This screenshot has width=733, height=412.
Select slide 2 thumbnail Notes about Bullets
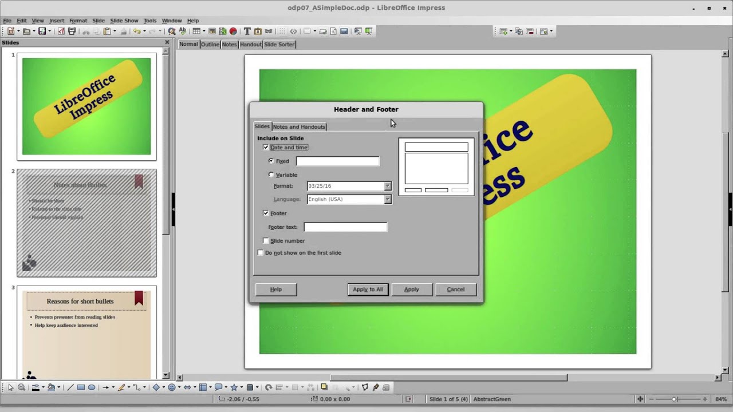point(86,223)
